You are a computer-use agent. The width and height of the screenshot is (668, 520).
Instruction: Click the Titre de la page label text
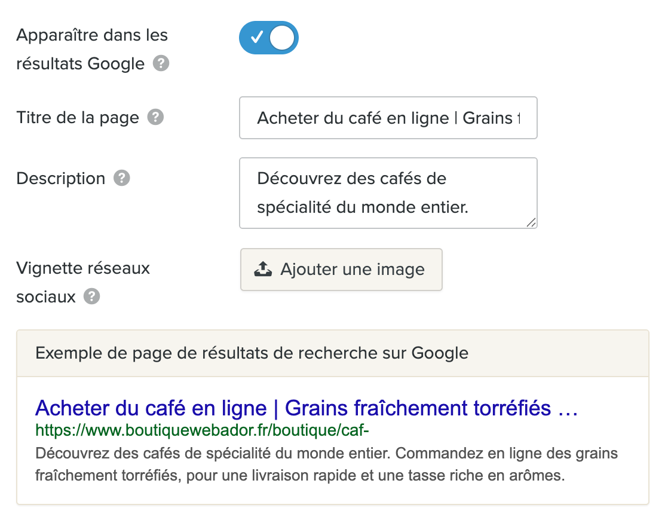(x=78, y=118)
